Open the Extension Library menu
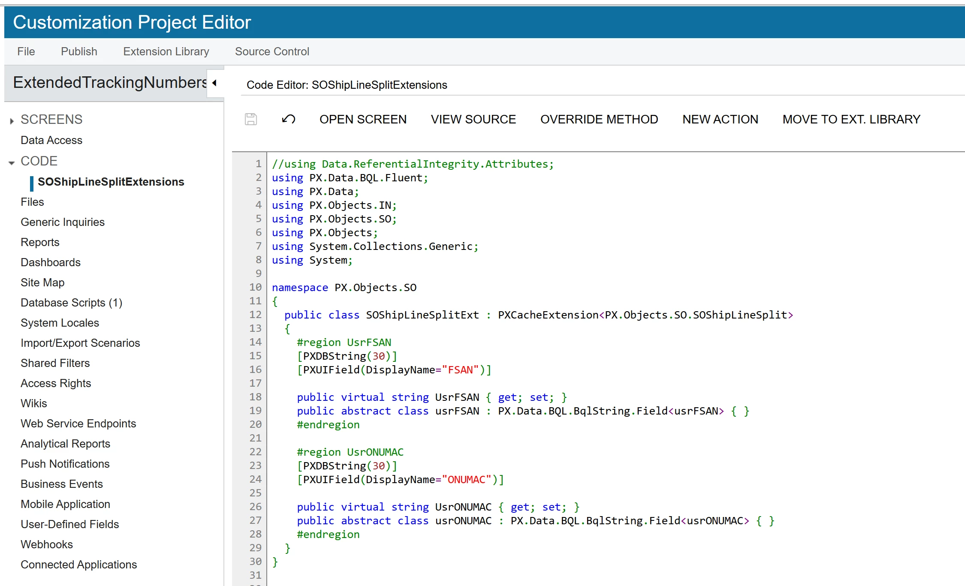The height and width of the screenshot is (586, 965). [166, 51]
